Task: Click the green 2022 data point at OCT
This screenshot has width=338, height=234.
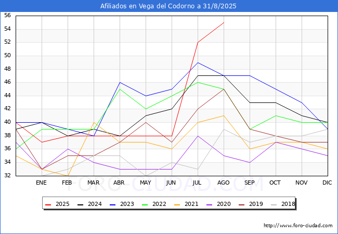Action: pos(276,116)
